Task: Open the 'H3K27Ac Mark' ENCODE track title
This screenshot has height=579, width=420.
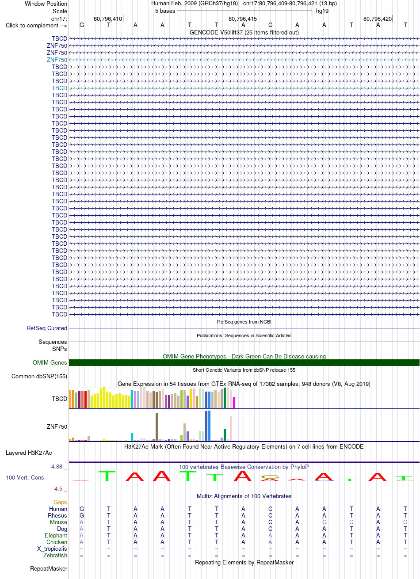Action: 244,447
